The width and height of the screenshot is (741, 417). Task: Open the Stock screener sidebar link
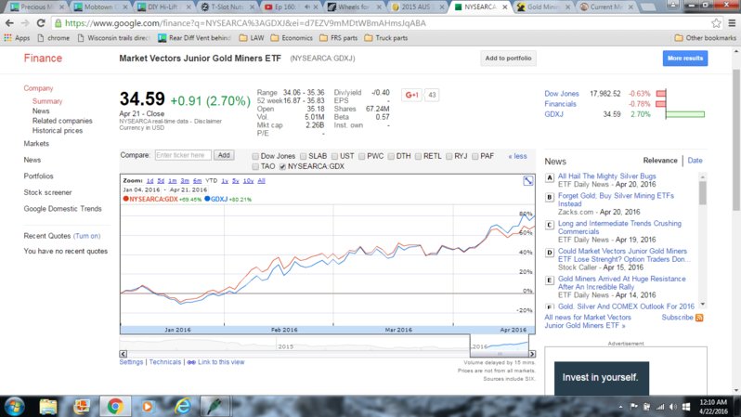tap(47, 192)
